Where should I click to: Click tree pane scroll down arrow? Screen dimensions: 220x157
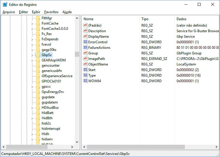tap(77, 142)
